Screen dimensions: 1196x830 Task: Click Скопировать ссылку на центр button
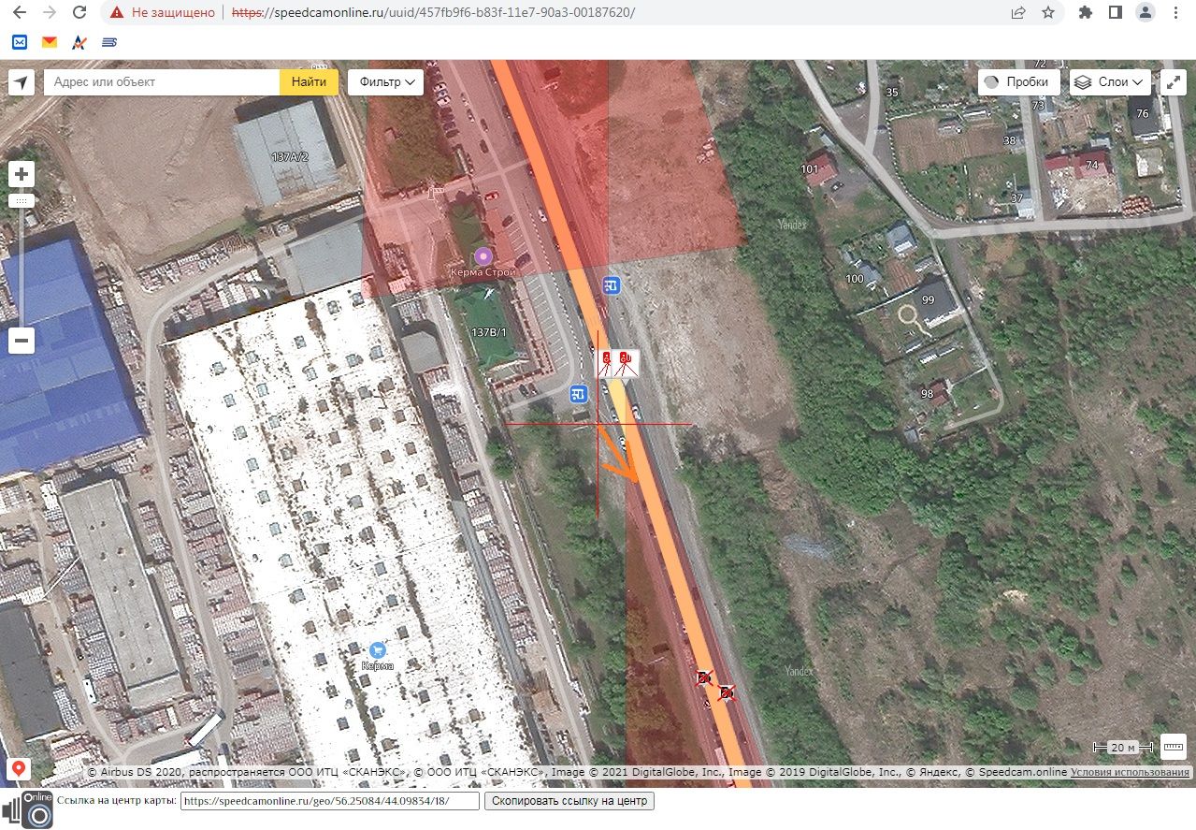[x=569, y=802]
